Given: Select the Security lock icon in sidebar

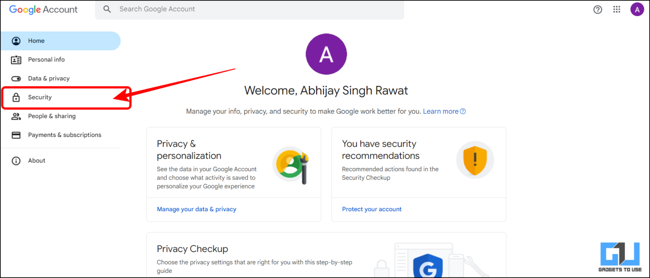Looking at the screenshot, I should [16, 97].
